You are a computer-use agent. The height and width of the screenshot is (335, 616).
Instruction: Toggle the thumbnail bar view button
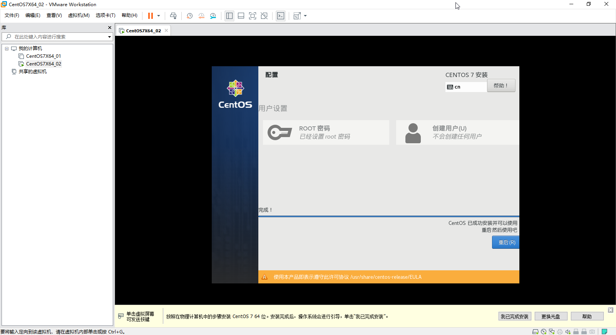[241, 16]
